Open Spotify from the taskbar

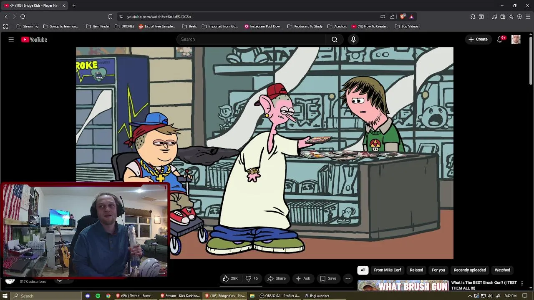pyautogui.click(x=98, y=296)
